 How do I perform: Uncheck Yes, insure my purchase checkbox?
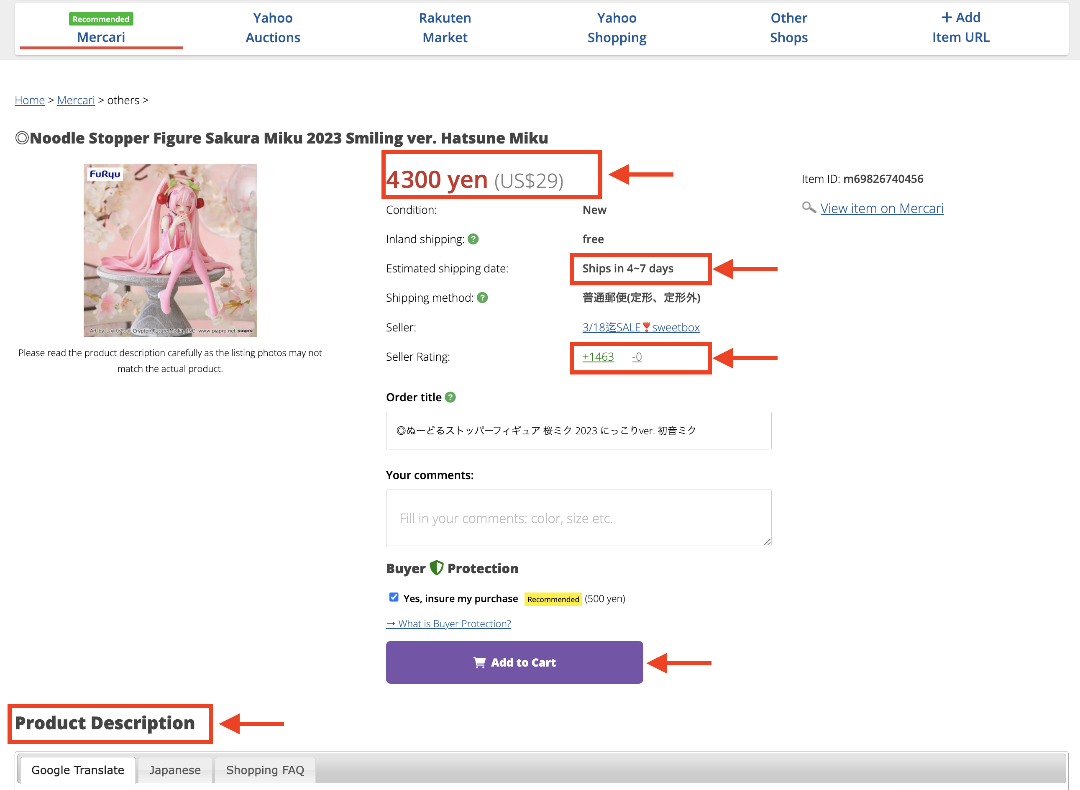[x=394, y=597]
